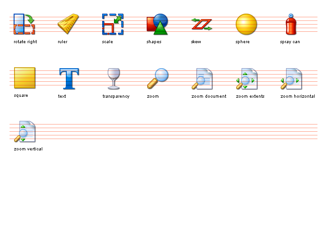Select the zoom document icon

point(202,79)
